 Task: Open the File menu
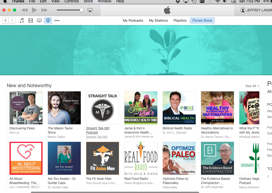point(32,1)
